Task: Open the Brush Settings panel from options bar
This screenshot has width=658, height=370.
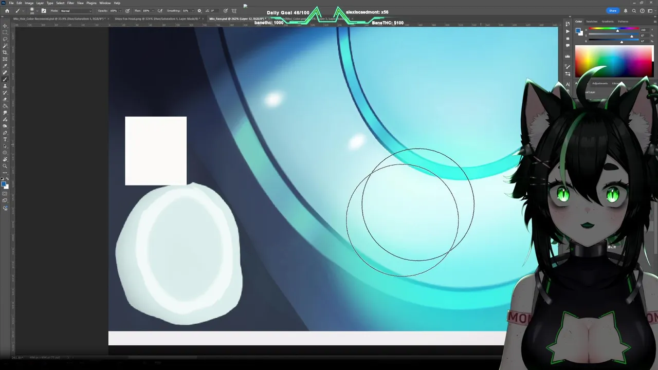Action: tap(44, 11)
